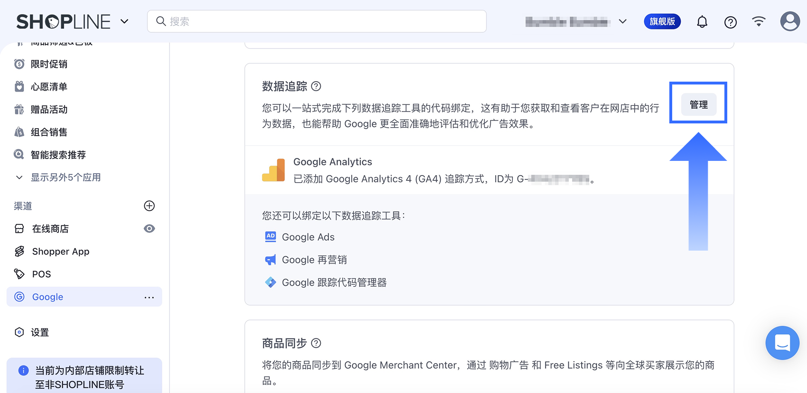This screenshot has width=807, height=393.
Task: Open the user account avatar
Action: [x=790, y=21]
